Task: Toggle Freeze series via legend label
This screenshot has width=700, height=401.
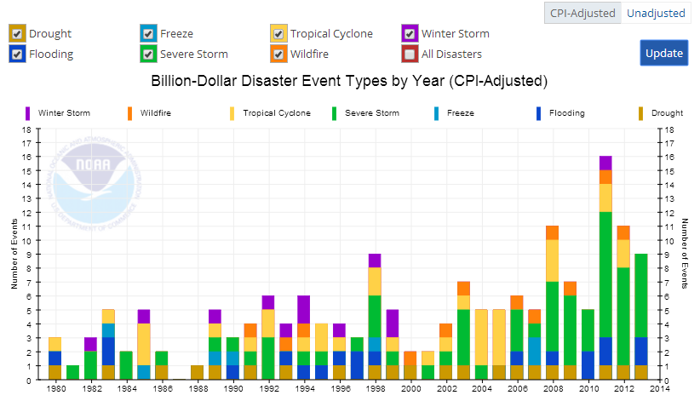Action: click(x=461, y=113)
